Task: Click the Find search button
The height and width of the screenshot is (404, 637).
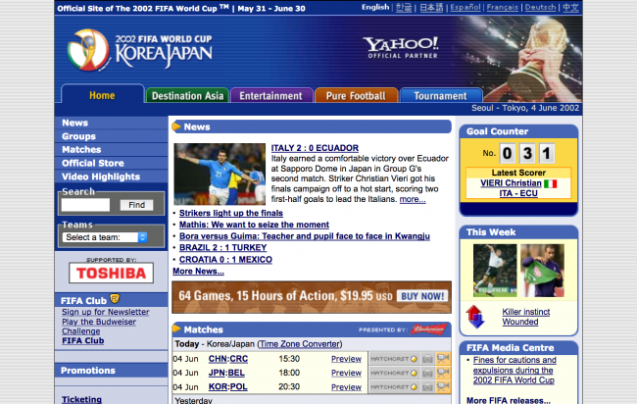Action: pos(136,205)
